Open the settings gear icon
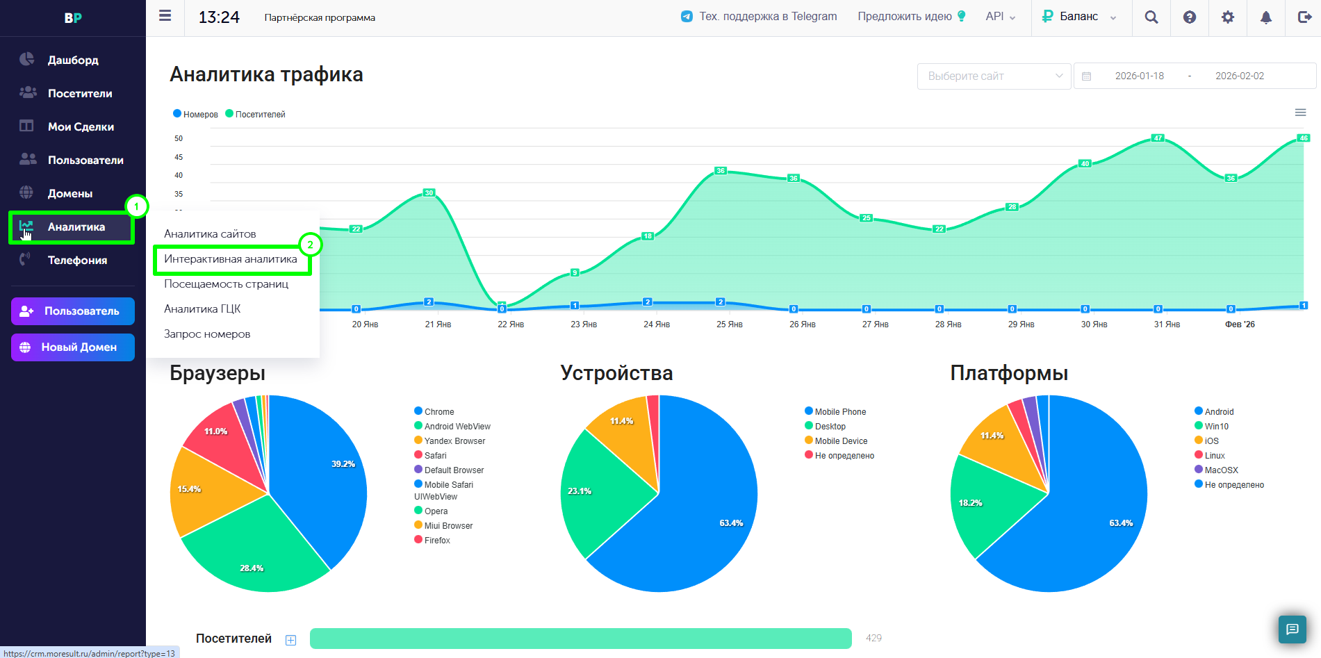Screen dimensions: 1321x658 pos(1228,17)
